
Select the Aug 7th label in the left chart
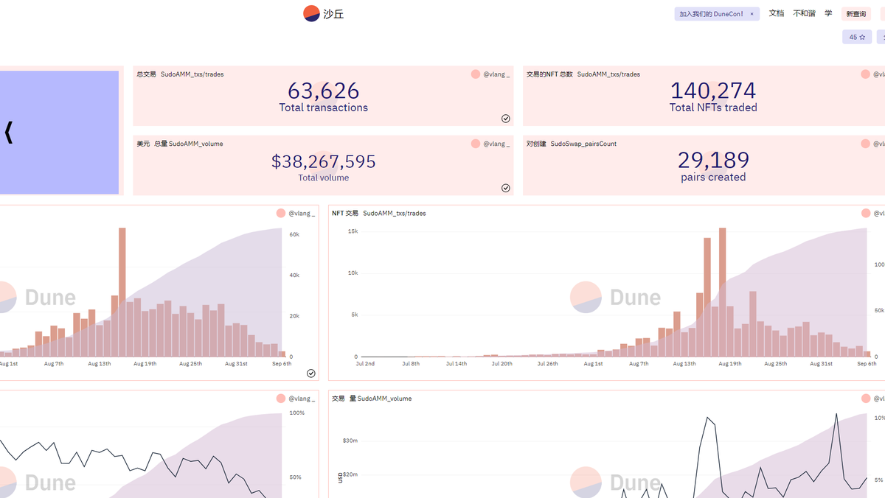(x=54, y=364)
